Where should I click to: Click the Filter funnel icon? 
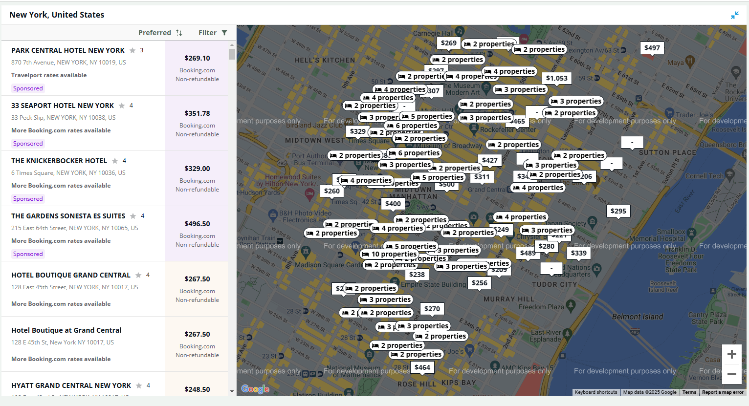[224, 33]
